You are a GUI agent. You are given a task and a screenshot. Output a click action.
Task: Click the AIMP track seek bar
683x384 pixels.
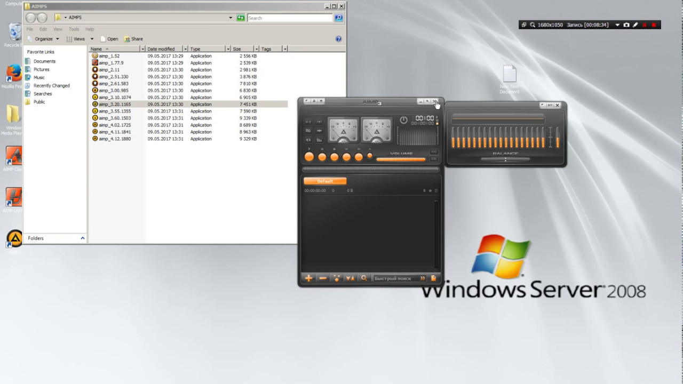coord(371,170)
